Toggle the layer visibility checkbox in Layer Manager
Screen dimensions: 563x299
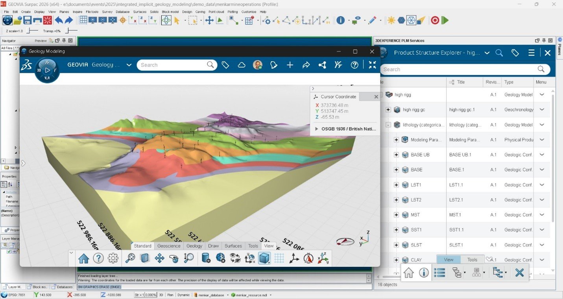(9, 251)
